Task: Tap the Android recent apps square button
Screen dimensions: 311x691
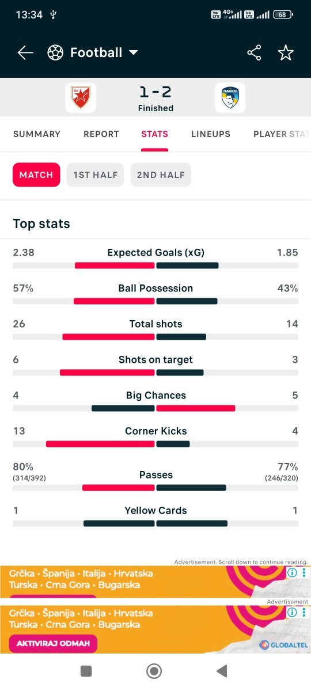Action: point(86,671)
